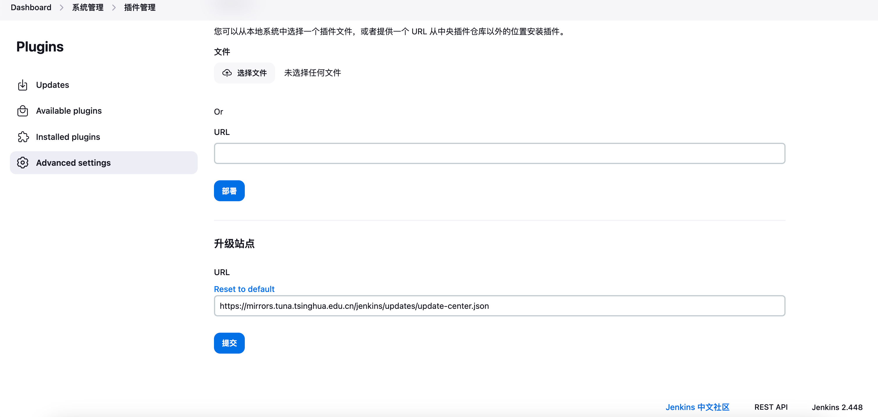Click the Updates download icon

coord(22,85)
